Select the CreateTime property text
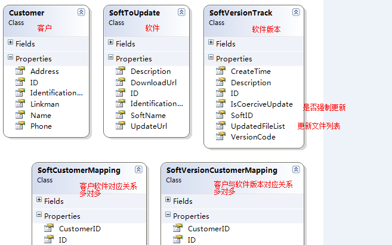This screenshot has width=392, height=245. [251, 72]
